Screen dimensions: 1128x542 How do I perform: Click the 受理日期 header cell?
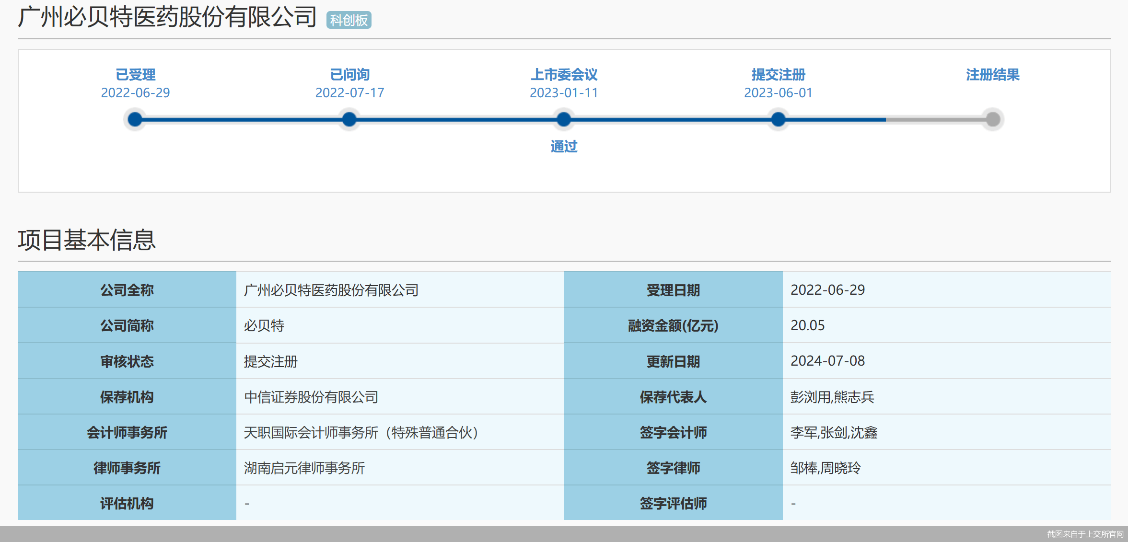point(674,289)
